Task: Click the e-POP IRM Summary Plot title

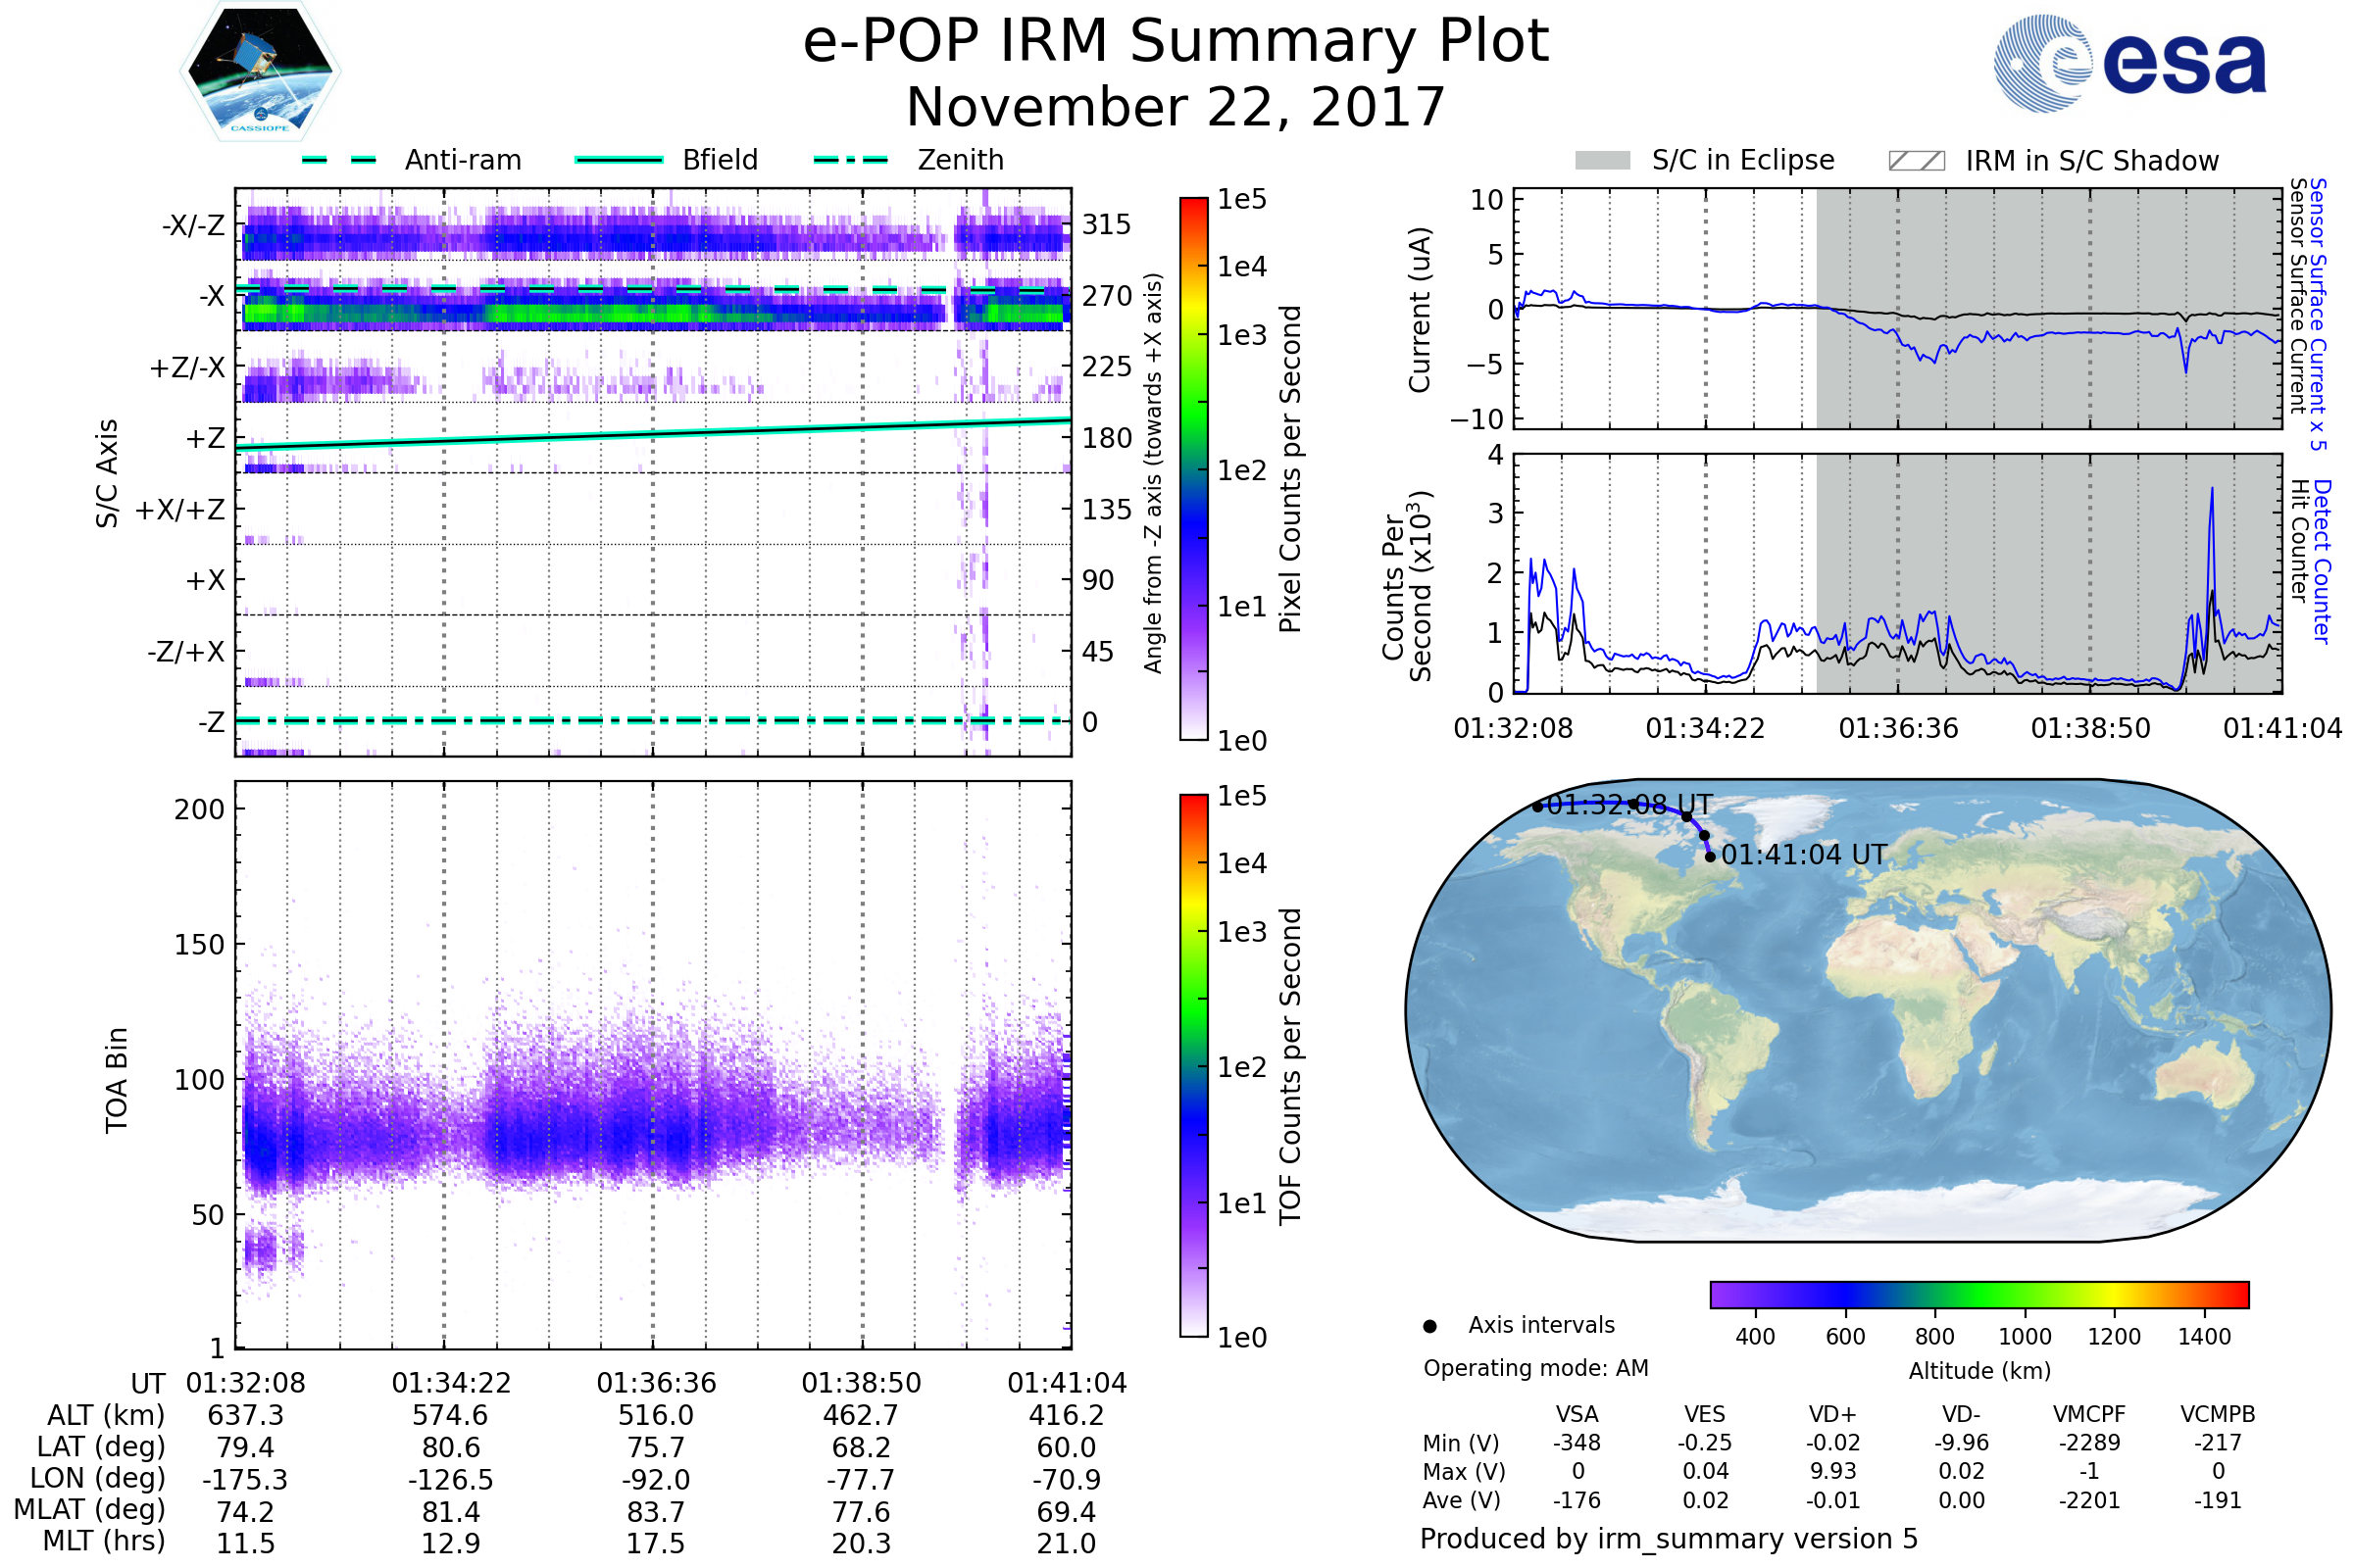Action: (x=1176, y=42)
